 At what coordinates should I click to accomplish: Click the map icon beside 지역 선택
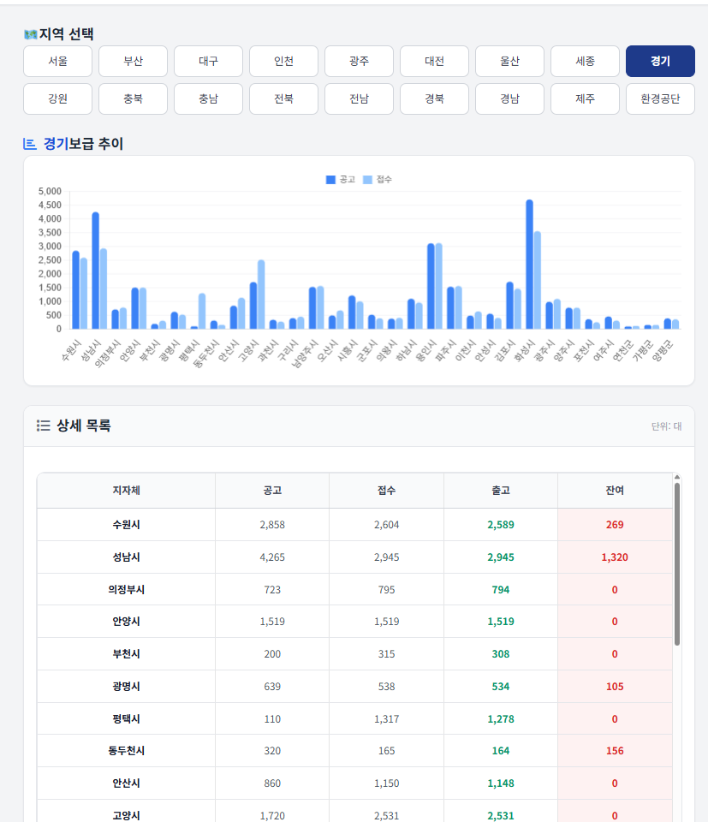tap(31, 34)
